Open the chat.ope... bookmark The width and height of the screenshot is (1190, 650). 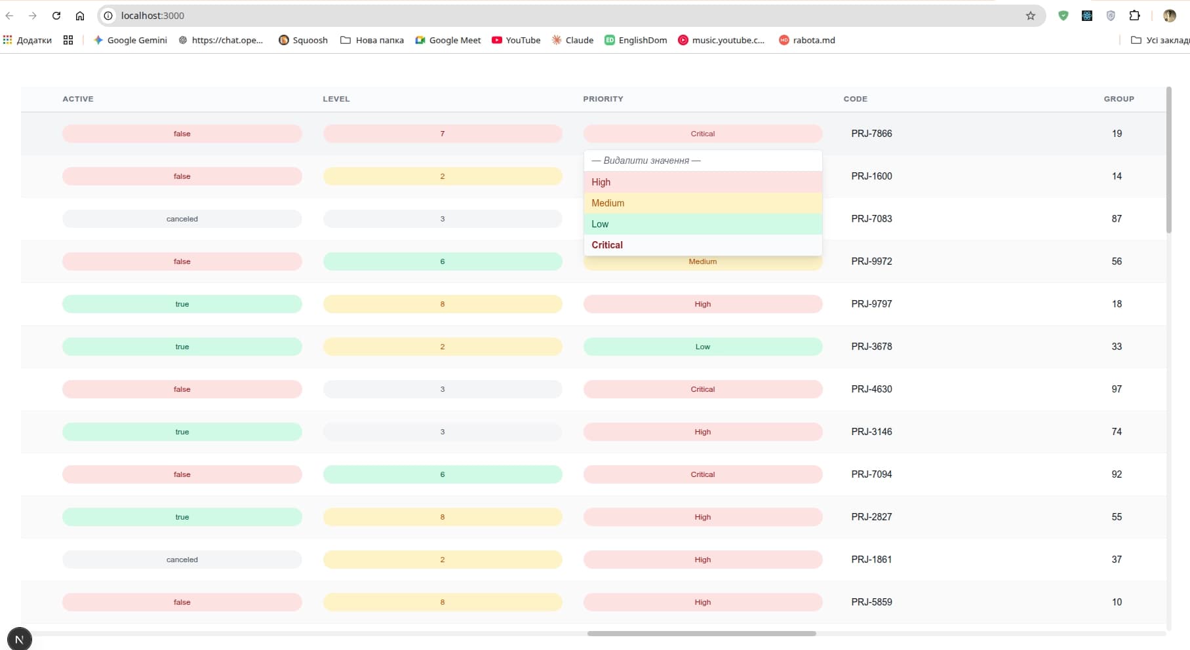point(221,40)
